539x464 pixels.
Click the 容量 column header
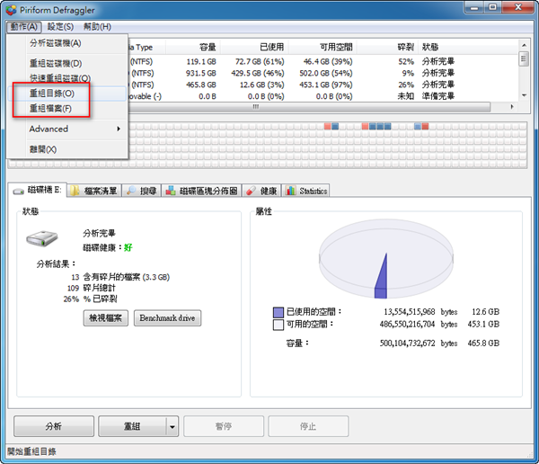(x=193, y=47)
